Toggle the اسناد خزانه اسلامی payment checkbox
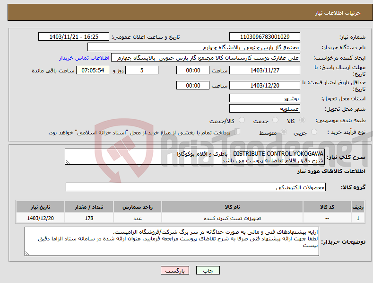373x283 pixels. [237, 132]
